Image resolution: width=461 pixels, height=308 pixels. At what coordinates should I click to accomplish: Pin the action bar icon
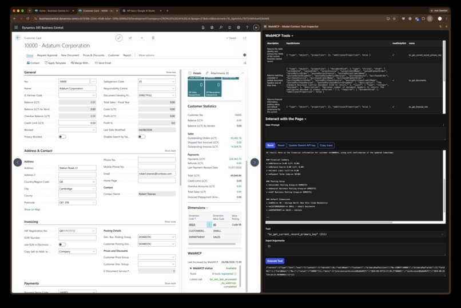[x=245, y=63]
